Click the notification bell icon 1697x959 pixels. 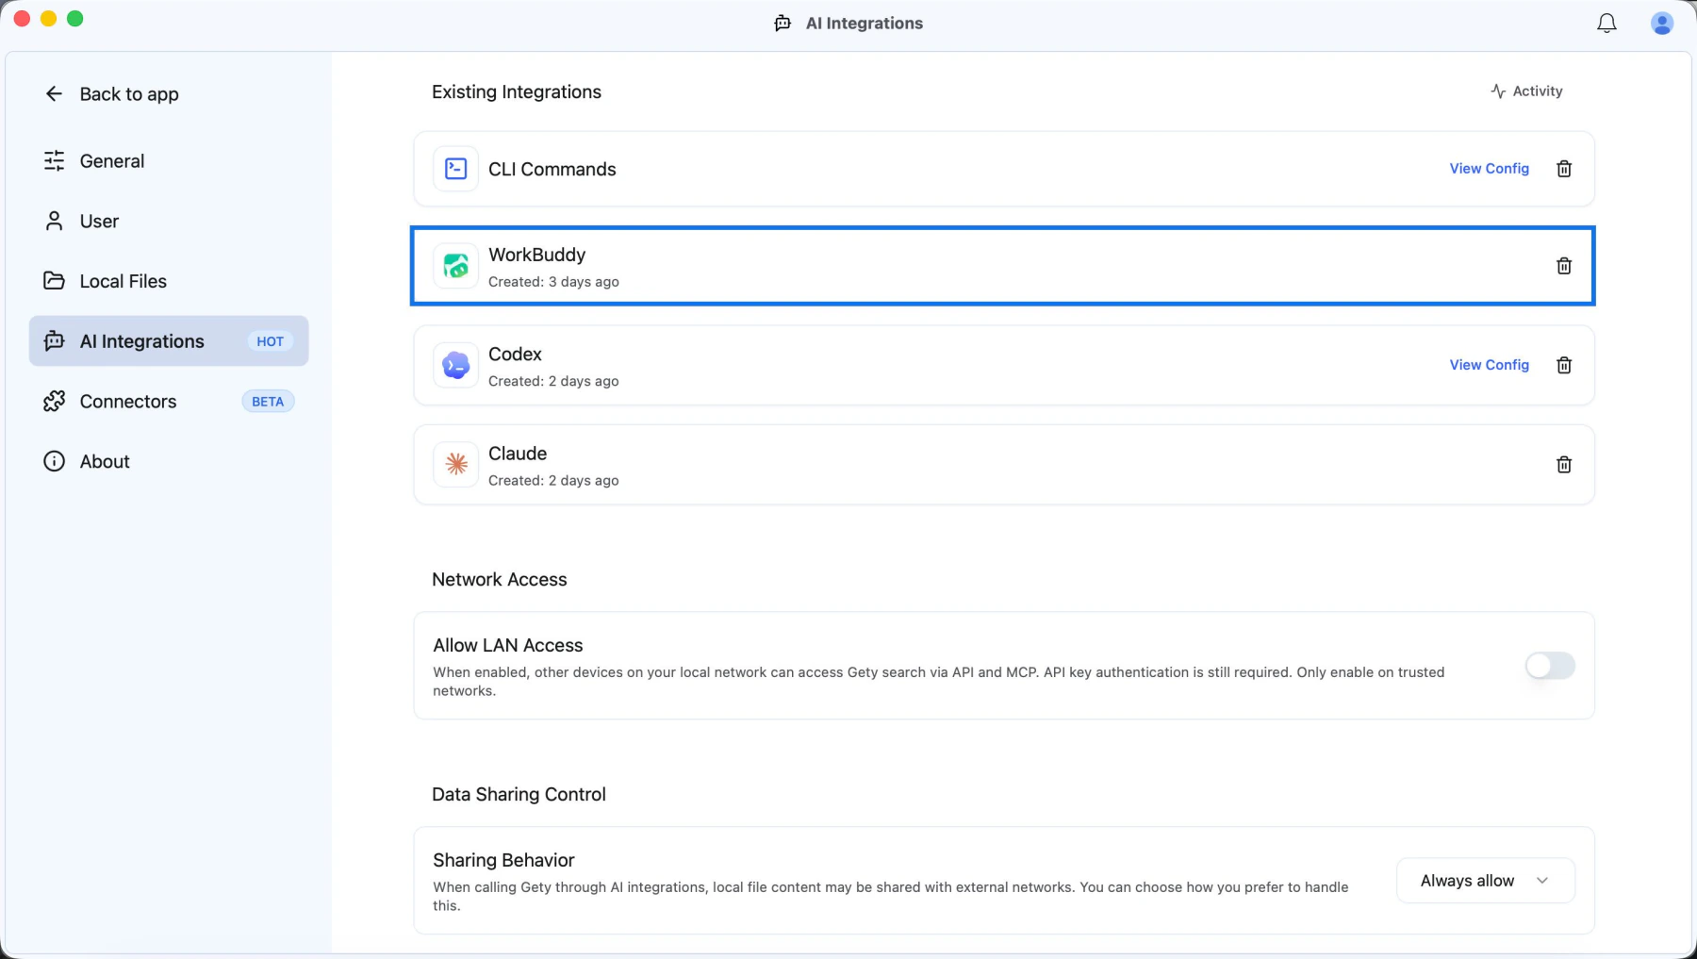(x=1606, y=24)
